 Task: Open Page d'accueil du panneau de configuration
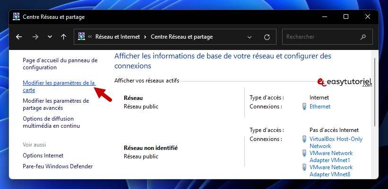click(60, 64)
